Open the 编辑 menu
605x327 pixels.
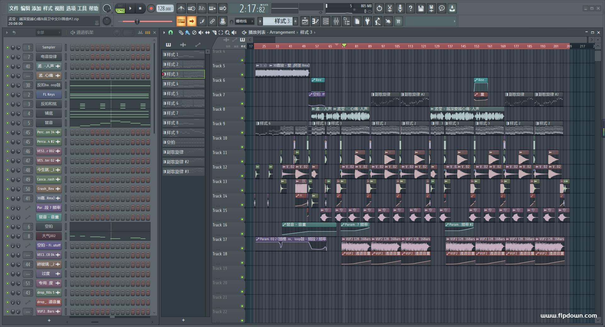point(25,8)
